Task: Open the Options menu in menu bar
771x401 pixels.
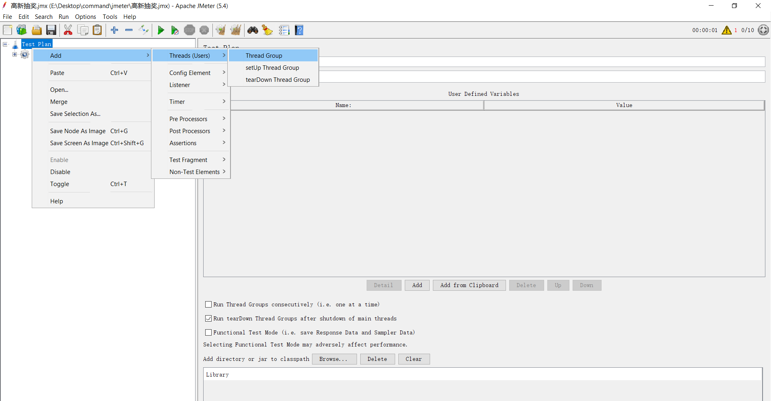Action: coord(86,17)
